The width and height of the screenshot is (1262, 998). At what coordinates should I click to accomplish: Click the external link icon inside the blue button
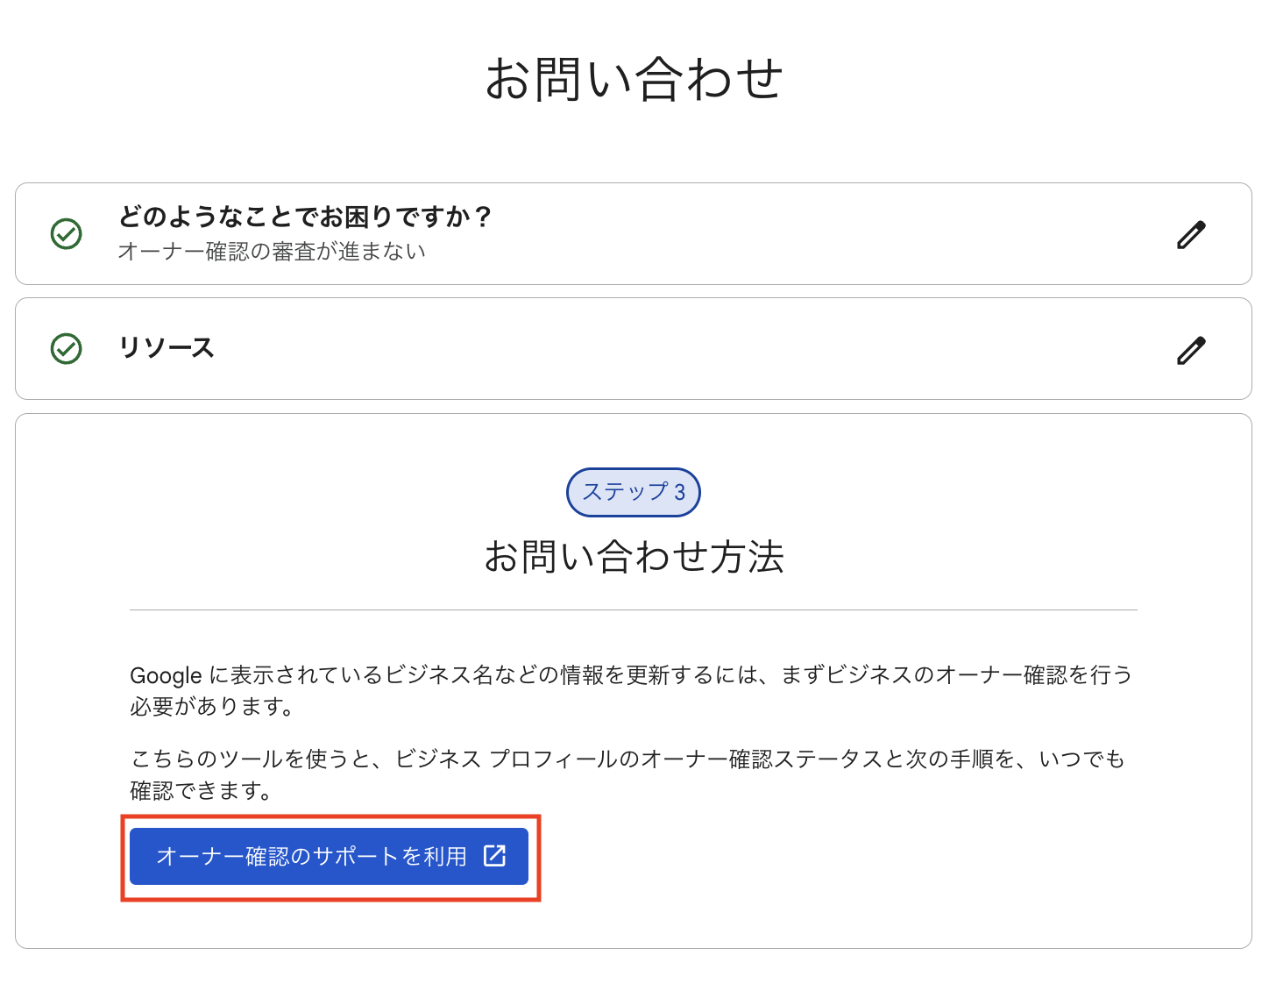point(495,857)
